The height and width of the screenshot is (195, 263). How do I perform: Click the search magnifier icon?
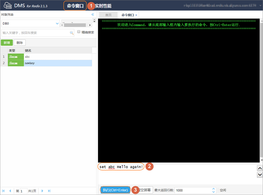coord(72,33)
